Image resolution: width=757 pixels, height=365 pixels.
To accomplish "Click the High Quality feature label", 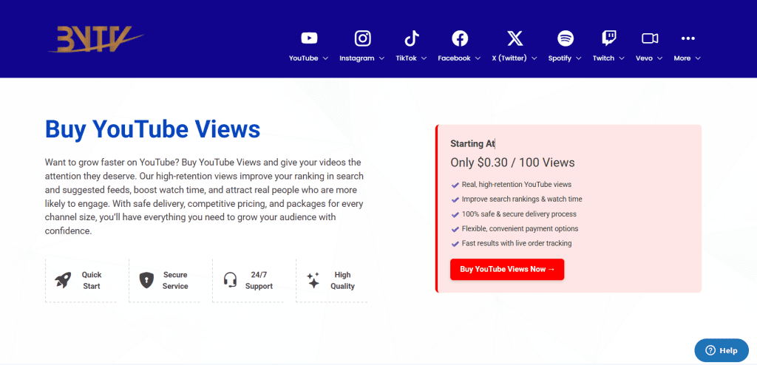I will tap(343, 281).
